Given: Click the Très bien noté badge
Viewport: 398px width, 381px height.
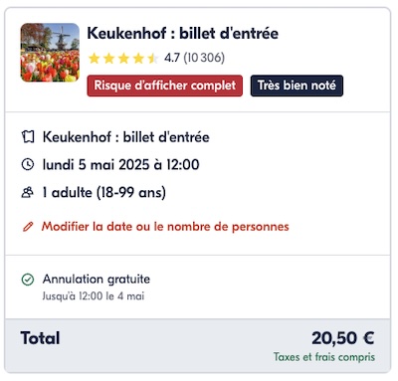Looking at the screenshot, I should [297, 86].
